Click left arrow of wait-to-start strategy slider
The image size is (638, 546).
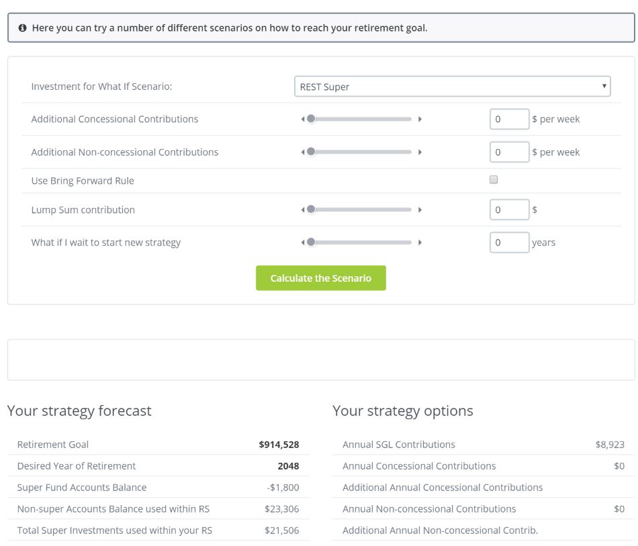click(x=303, y=242)
